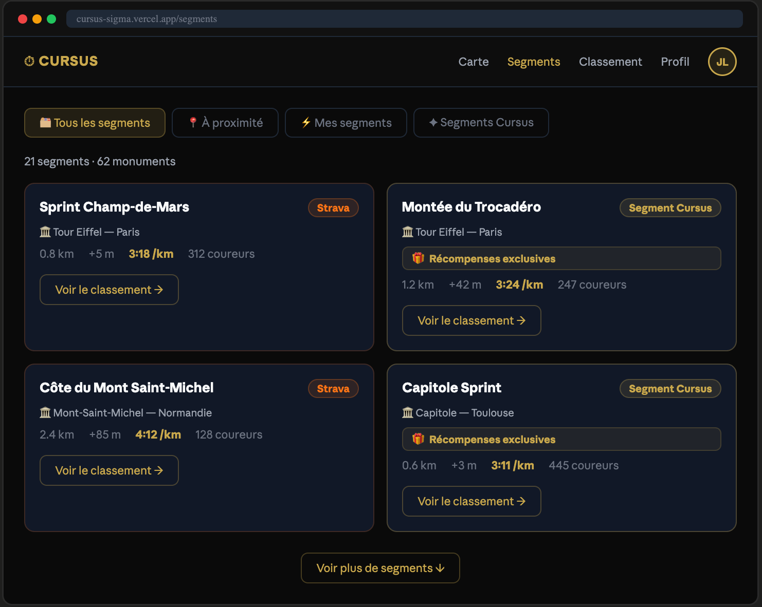Click the monument icon beside Capitole — Toulouse
Viewport: 762px width, 607px height.
408,413
